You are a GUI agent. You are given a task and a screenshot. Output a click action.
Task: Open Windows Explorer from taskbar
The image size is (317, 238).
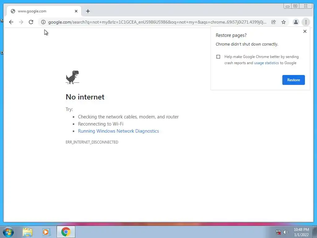click(28, 232)
